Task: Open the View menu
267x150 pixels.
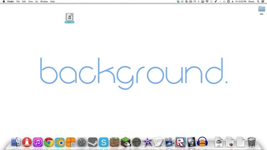Action: [x=30, y=2]
